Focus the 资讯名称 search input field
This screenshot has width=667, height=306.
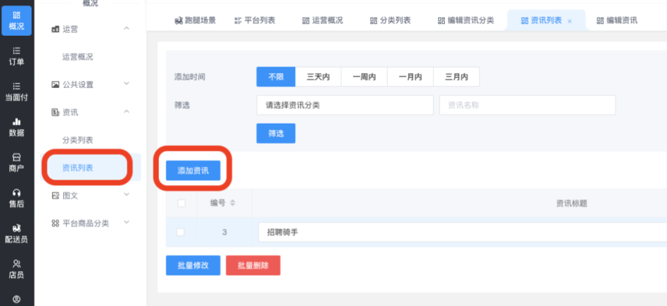[527, 105]
